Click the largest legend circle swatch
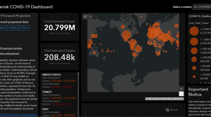Screen dimensions: 211x117 pyautogui.click(x=194, y=31)
